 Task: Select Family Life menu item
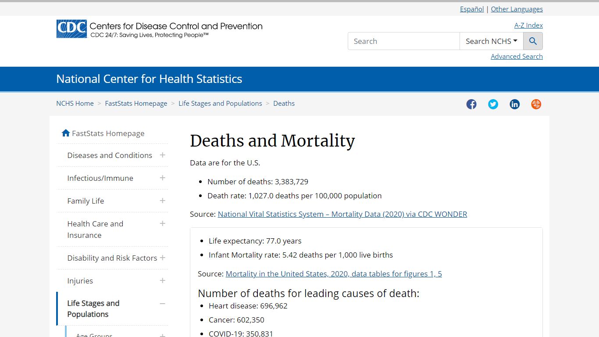(x=86, y=201)
